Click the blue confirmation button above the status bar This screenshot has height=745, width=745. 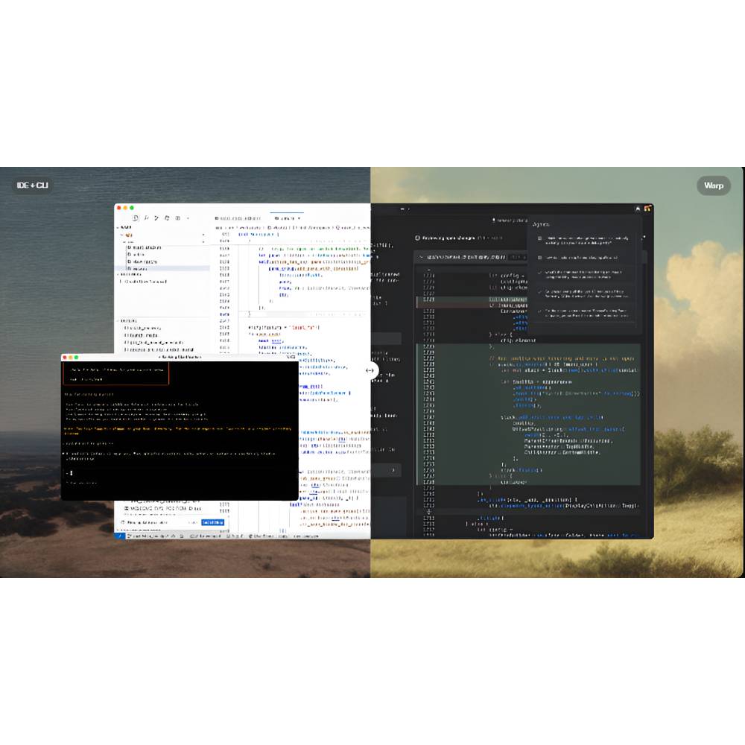pos(212,522)
